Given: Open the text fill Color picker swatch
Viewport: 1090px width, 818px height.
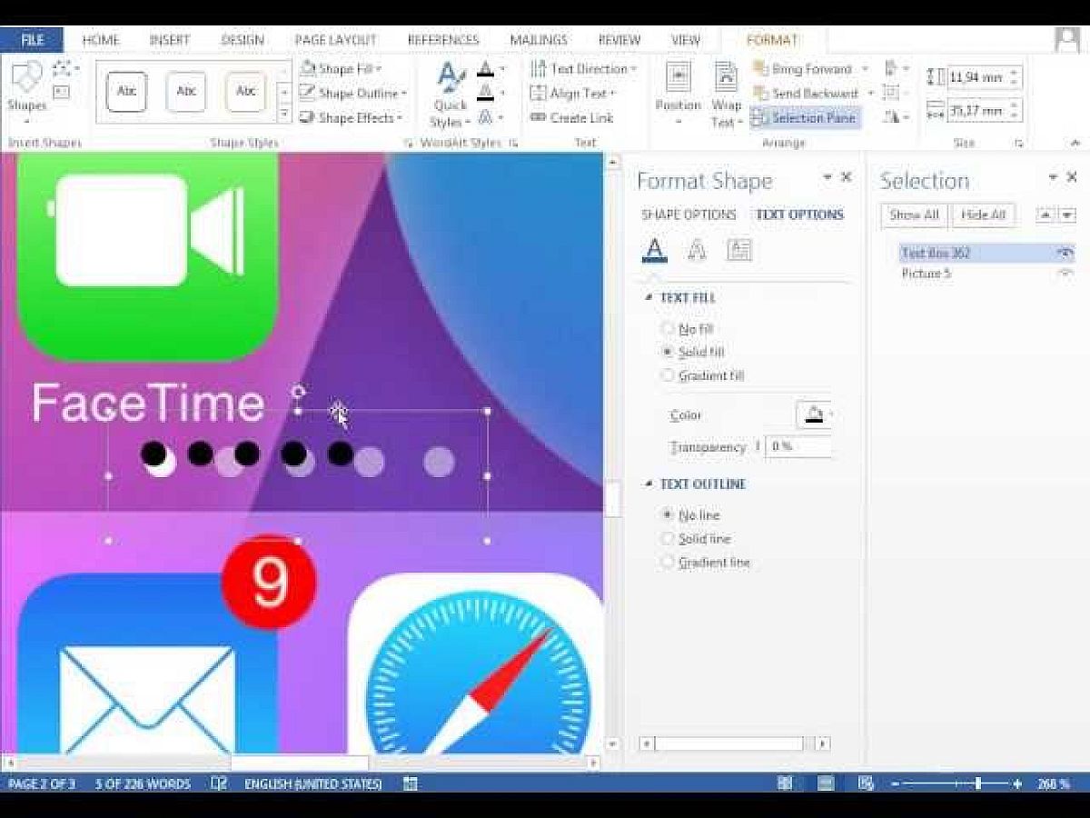Looking at the screenshot, I should pos(813,415).
